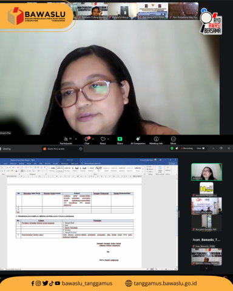
Task: Click the Word user account avatar
Action: pos(155,160)
